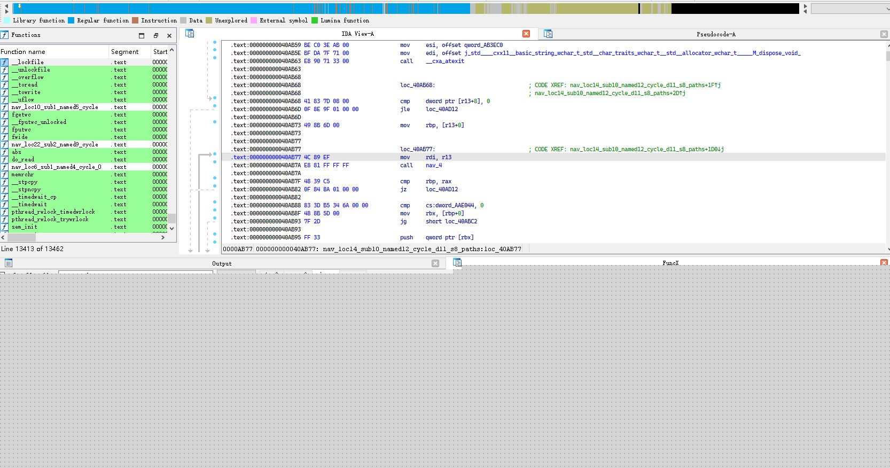The height and width of the screenshot is (468, 890).
Task: Click function icon beside __lockfile
Action: 4,62
